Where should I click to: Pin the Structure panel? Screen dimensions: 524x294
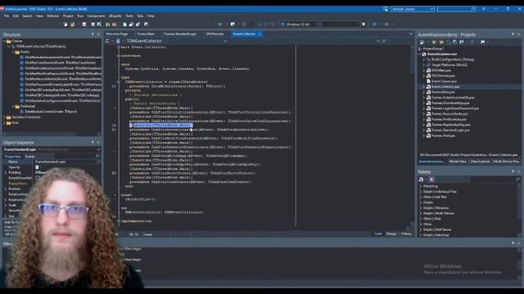(93, 34)
